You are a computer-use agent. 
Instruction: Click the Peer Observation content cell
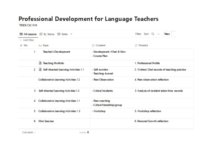(103, 79)
